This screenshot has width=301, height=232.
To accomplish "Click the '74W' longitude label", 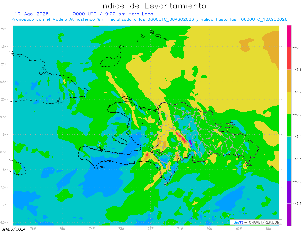I will point(92,228).
